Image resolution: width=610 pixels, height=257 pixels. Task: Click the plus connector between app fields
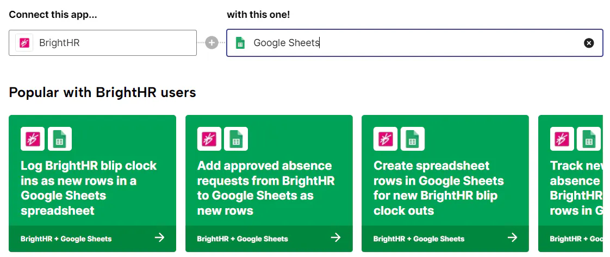211,43
